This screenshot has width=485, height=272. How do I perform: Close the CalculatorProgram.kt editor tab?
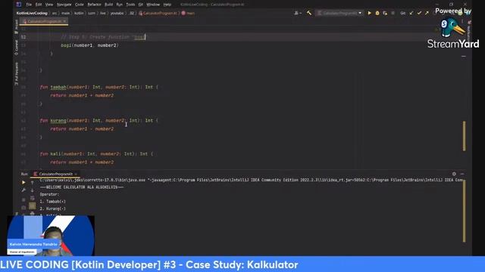[x=64, y=21]
